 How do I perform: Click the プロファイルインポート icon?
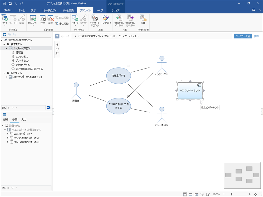119,21
